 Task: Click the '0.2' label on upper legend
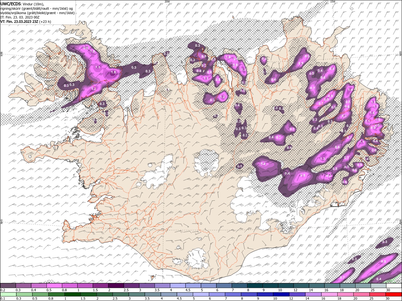(x=3, y=290)
